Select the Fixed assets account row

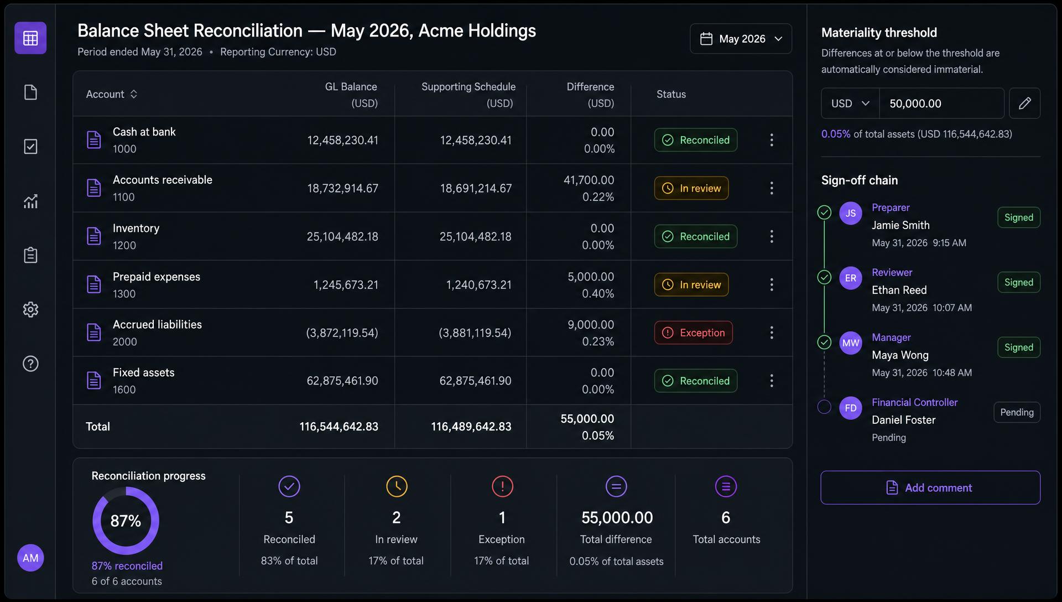click(x=433, y=381)
